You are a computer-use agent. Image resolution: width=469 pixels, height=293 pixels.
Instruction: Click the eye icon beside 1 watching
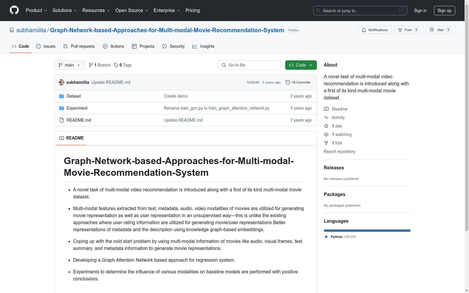coord(326,134)
